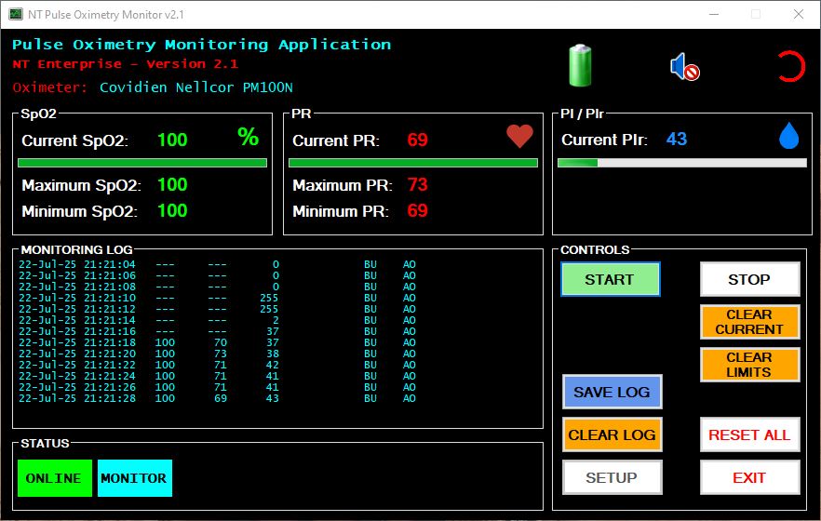Image resolution: width=821 pixels, height=521 pixels.
Task: Click the cyan MONITOR status indicator
Action: coord(135,478)
